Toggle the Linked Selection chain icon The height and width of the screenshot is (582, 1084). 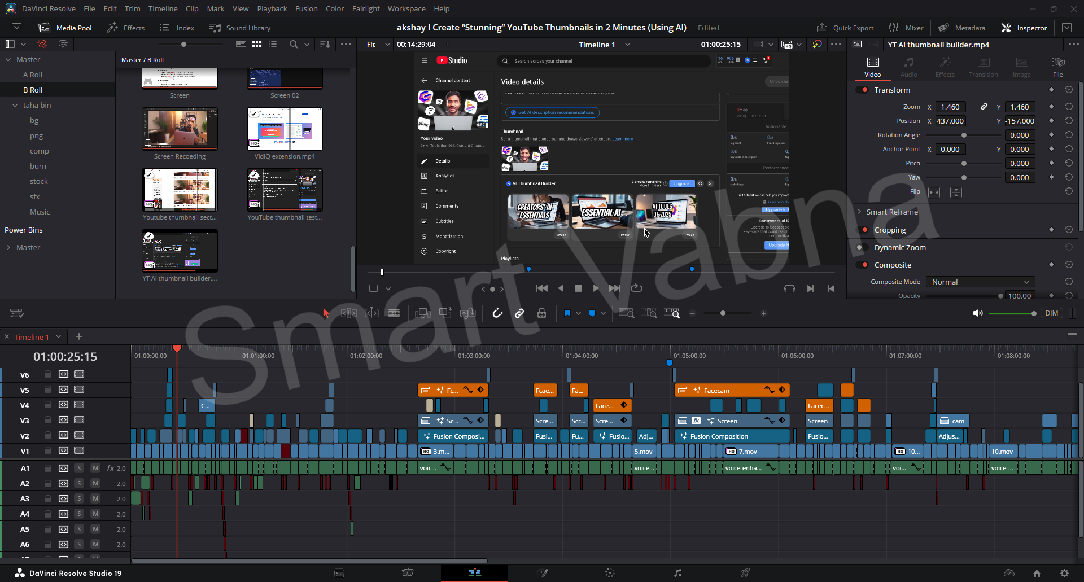[x=519, y=313]
